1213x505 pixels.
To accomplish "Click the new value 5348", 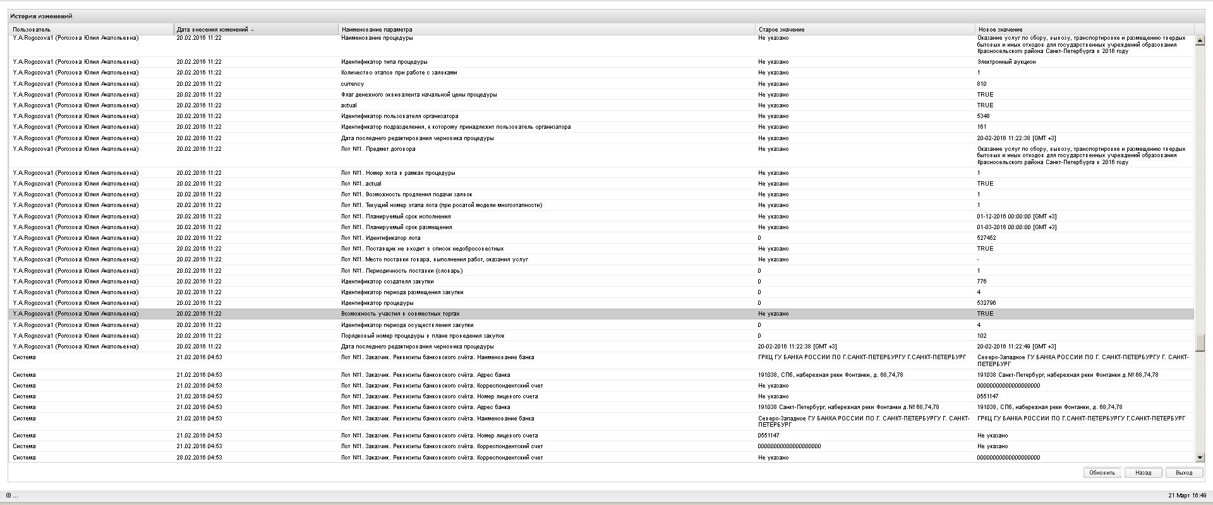I will (983, 116).
